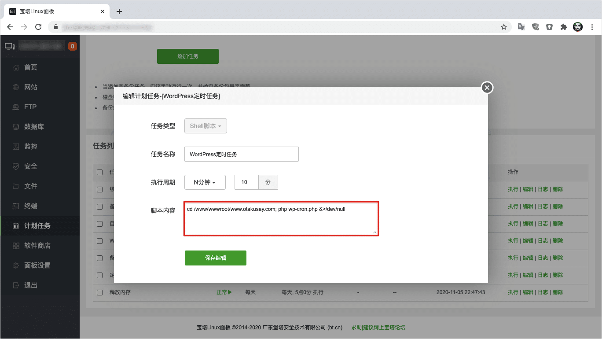Click the 正常 status of 释放内存

coord(222,292)
